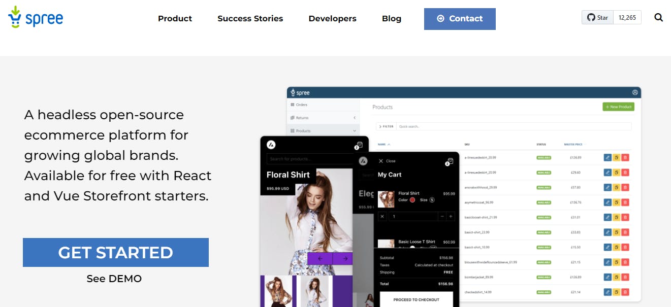Open the Developers menu

[332, 19]
